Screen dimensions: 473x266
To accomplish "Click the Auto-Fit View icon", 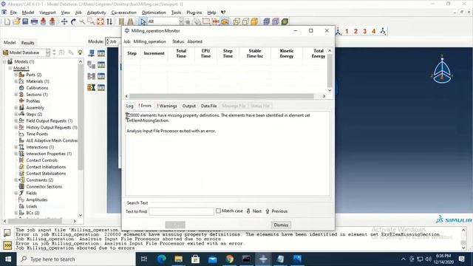I will (x=101, y=21).
